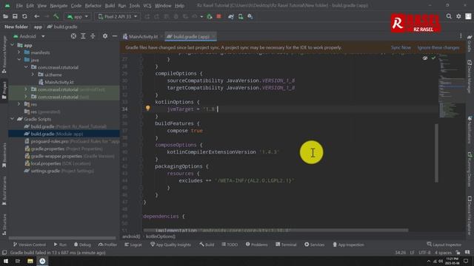The height and width of the screenshot is (266, 474).
Task: Open the Logcat tool window
Action: [x=133, y=245]
